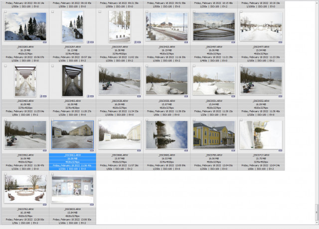This screenshot has height=229, width=319.
Task: Click EXIF badge on yellow building photo
Action: pos(233,151)
